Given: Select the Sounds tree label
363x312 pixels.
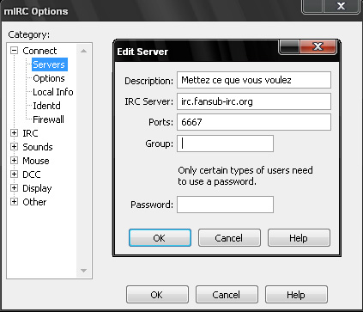Looking at the screenshot, I should click(x=38, y=147).
